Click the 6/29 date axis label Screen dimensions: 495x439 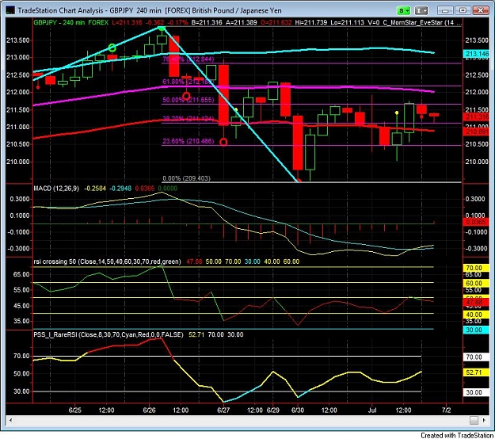[x=273, y=410]
